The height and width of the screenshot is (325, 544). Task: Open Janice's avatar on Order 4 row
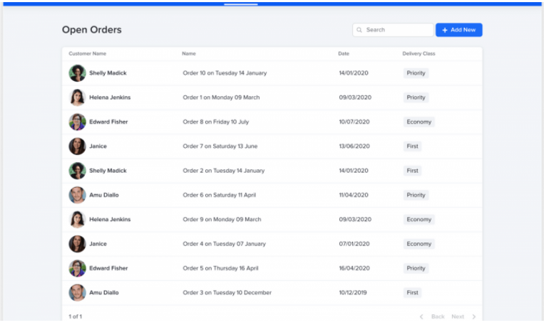point(77,244)
